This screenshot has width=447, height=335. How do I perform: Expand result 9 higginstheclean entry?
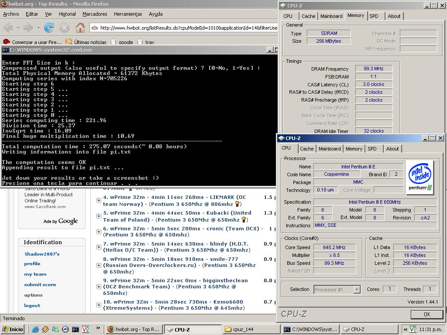pos(99,287)
